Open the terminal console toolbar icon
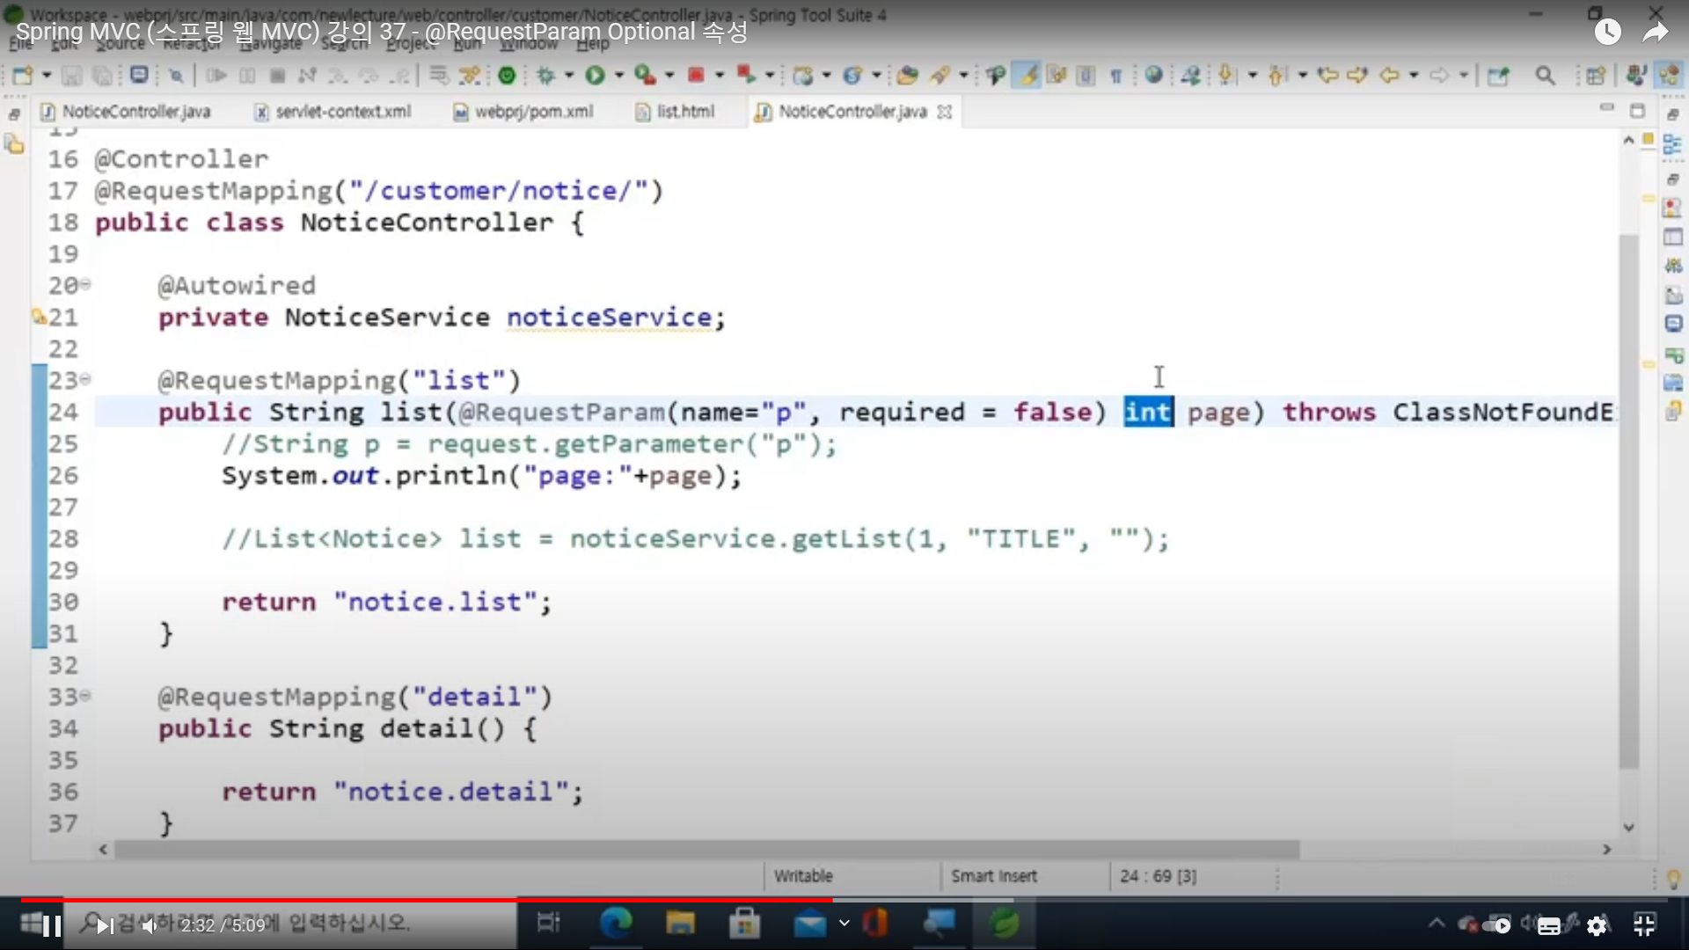The height and width of the screenshot is (950, 1689). [138, 75]
